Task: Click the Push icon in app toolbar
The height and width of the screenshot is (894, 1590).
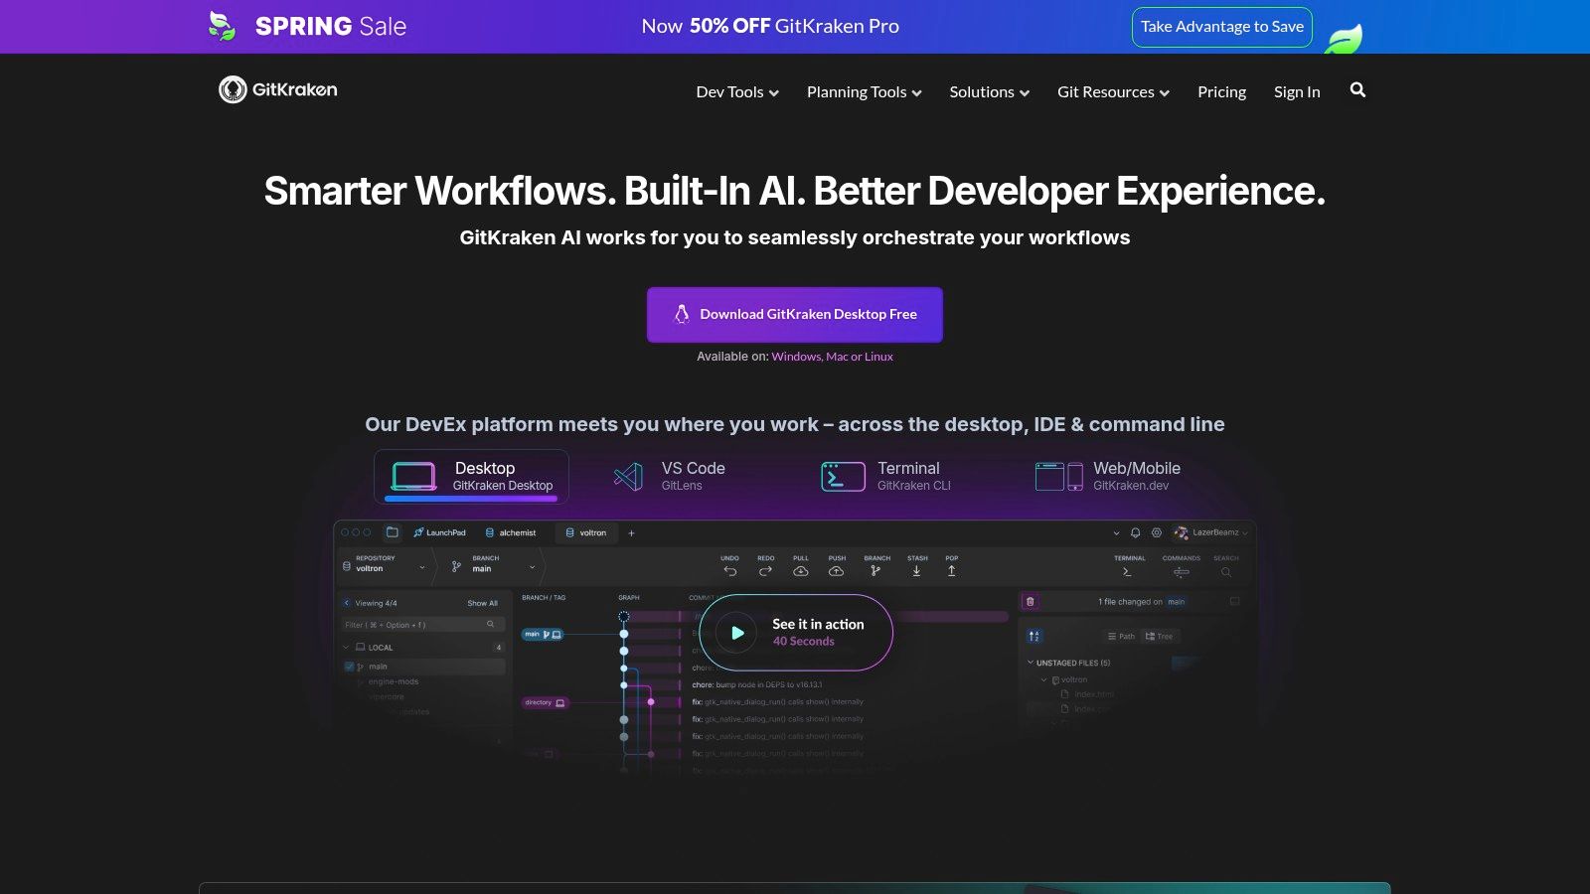Action: [837, 571]
